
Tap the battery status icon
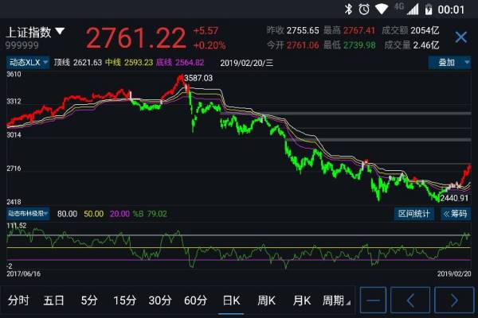(x=429, y=9)
